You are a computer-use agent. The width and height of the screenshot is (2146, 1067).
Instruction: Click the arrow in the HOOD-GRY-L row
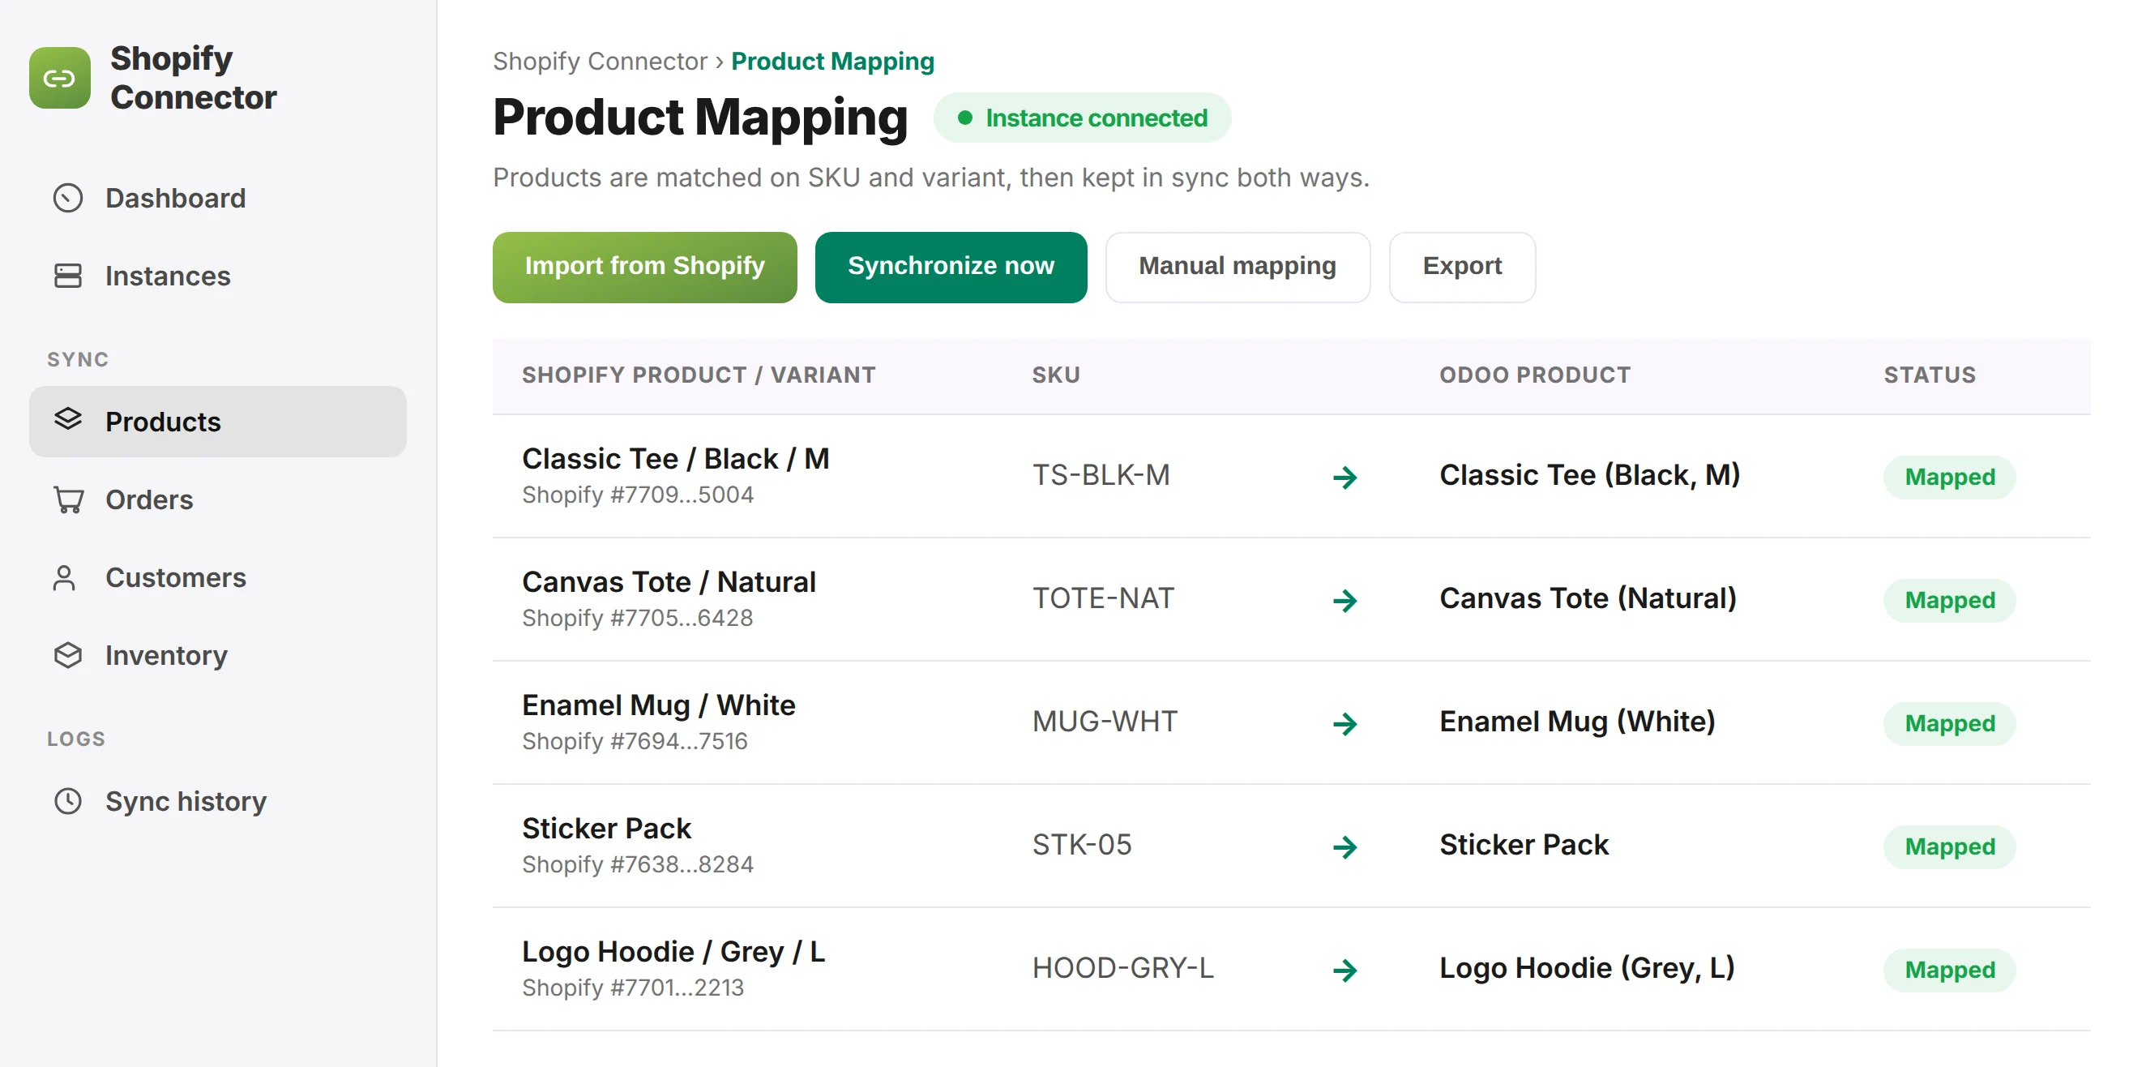(1344, 971)
